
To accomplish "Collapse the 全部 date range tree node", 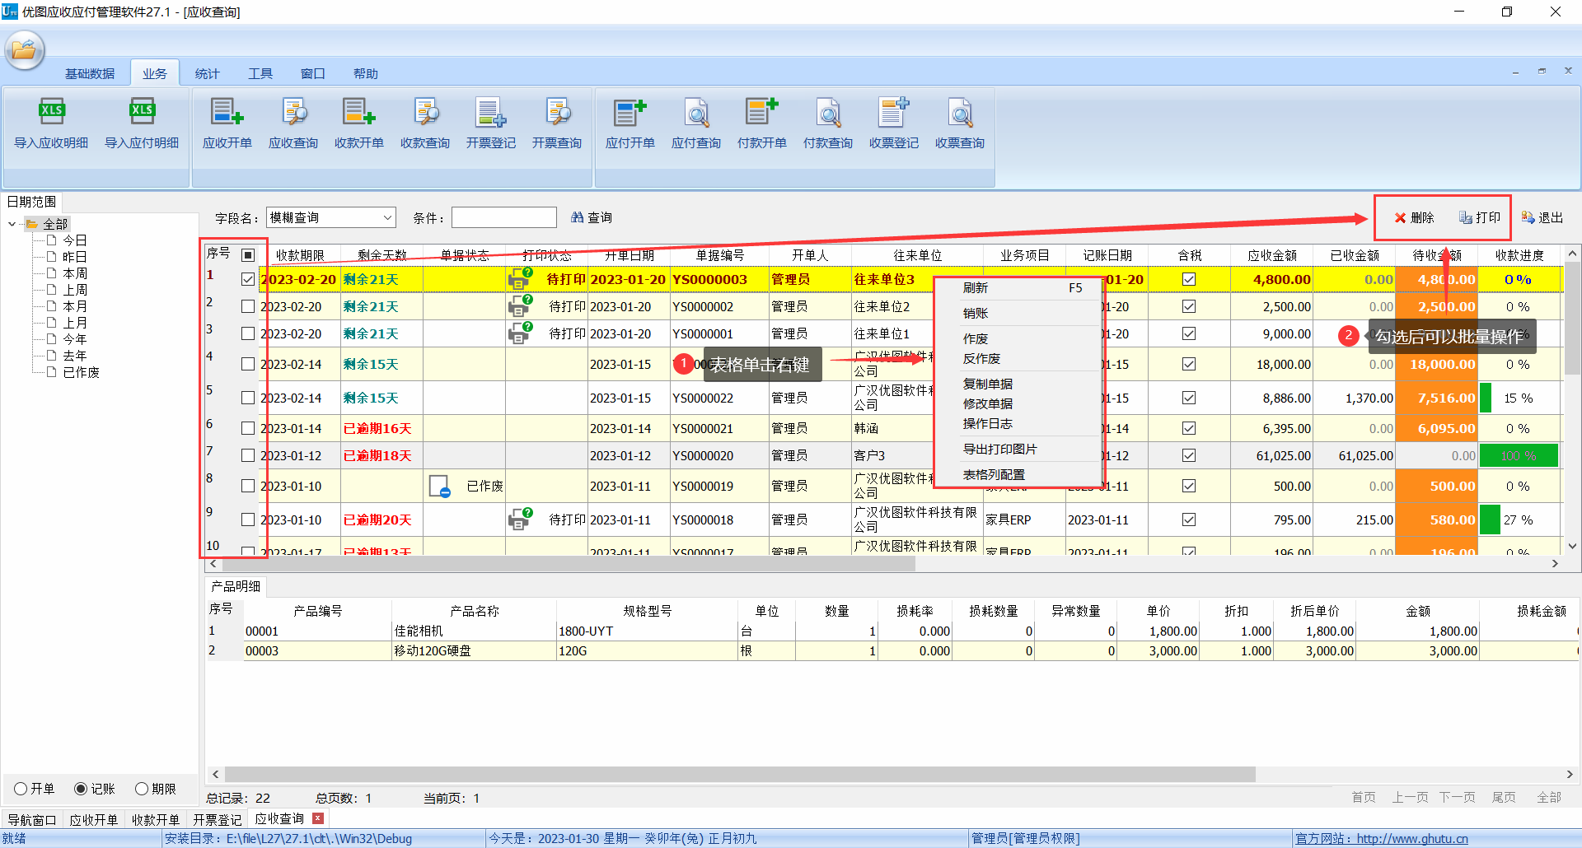I will pos(12,224).
